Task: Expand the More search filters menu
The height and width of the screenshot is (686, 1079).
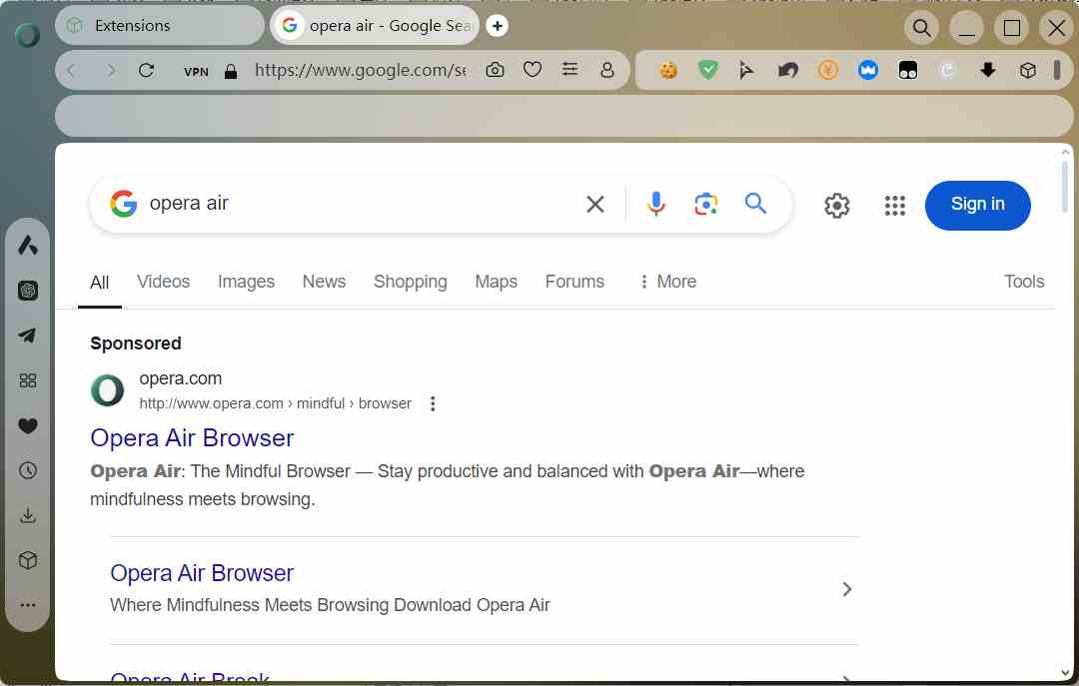Action: [x=668, y=282]
